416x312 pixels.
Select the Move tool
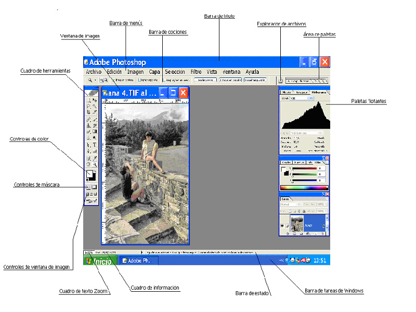pos(95,101)
